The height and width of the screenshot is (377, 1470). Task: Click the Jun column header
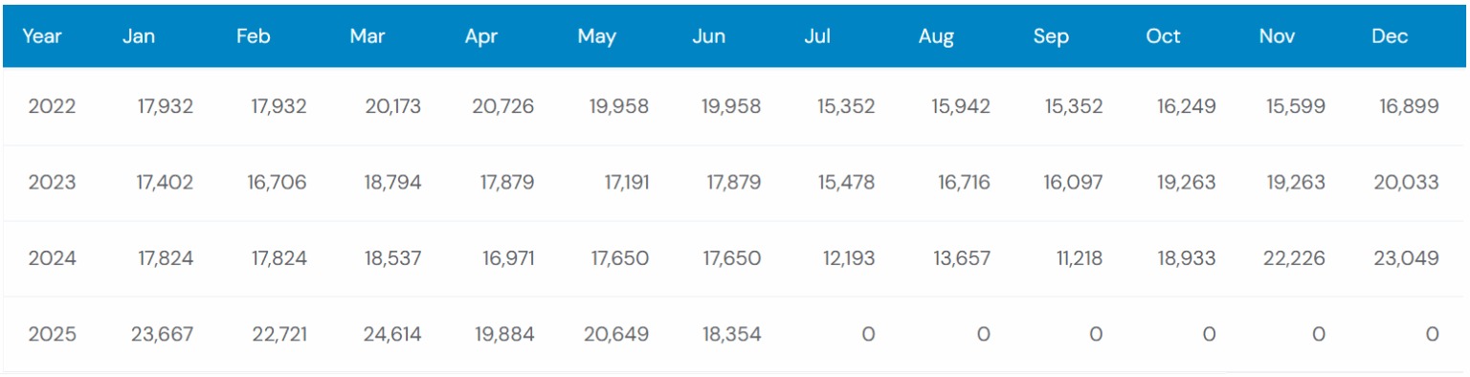point(709,36)
